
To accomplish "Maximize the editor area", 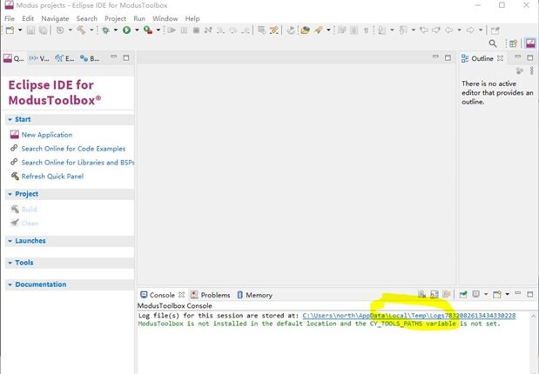I will 448,57.
